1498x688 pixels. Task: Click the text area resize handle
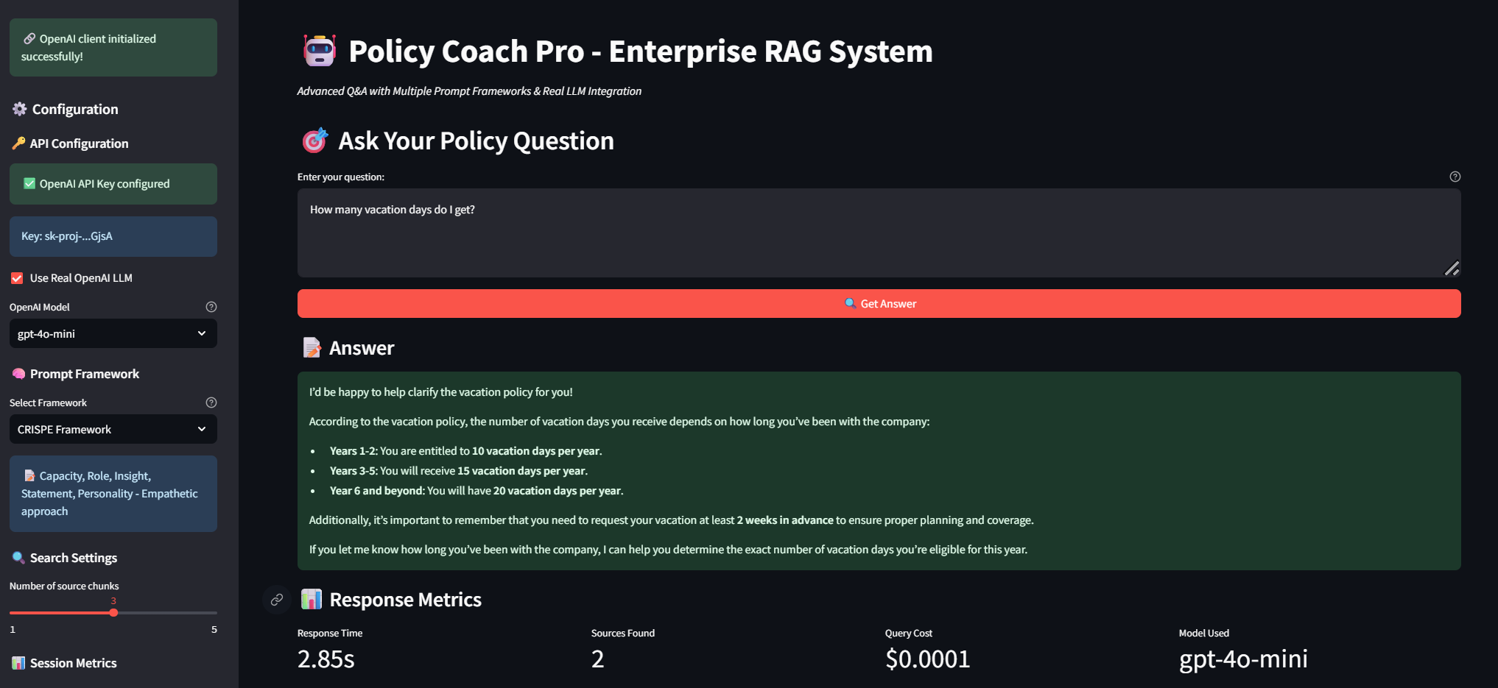pos(1452,269)
